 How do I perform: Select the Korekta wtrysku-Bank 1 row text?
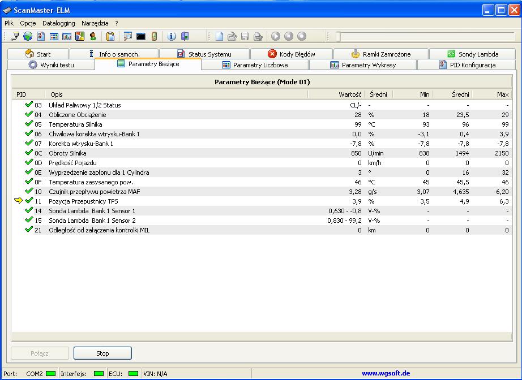pyautogui.click(x=81, y=144)
